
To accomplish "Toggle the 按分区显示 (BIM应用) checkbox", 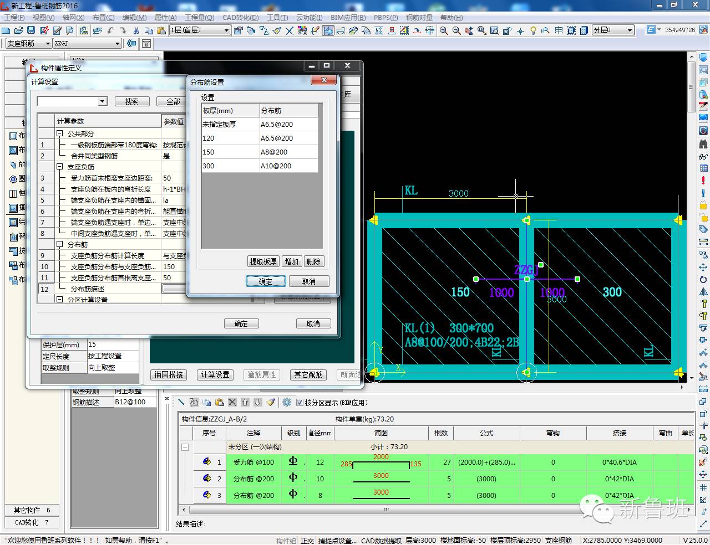I will pos(300,403).
